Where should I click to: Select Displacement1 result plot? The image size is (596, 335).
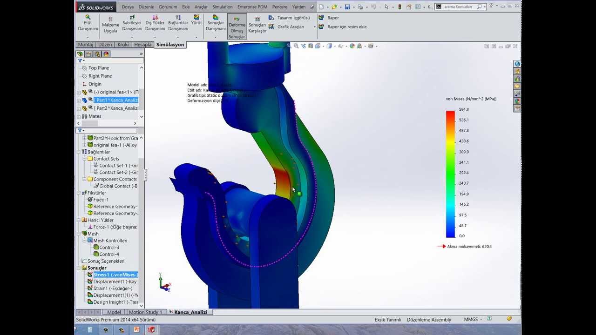coord(115,281)
